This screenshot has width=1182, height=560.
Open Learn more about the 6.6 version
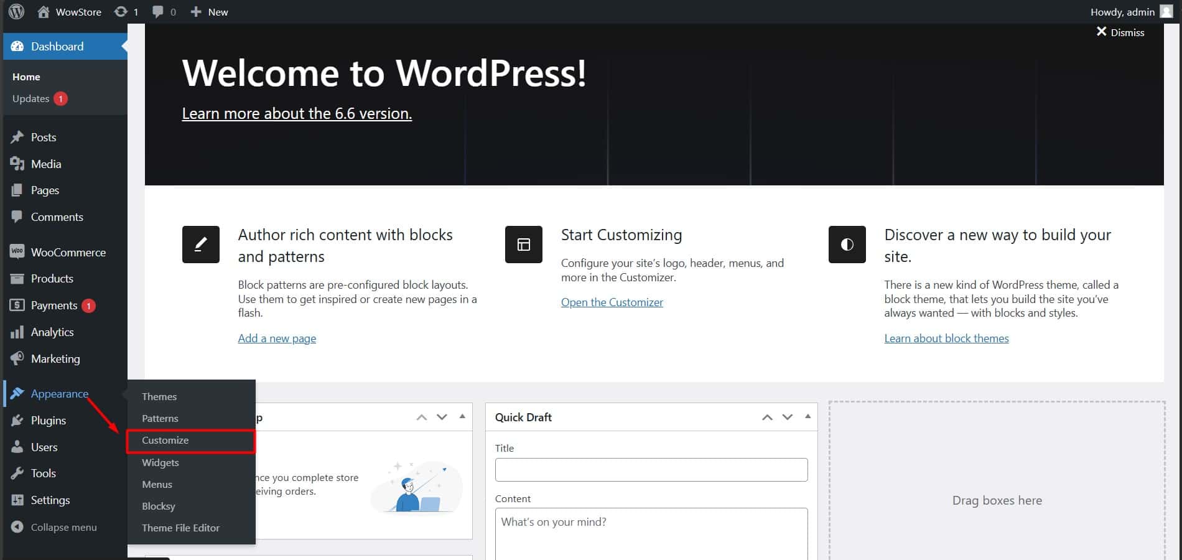(297, 113)
